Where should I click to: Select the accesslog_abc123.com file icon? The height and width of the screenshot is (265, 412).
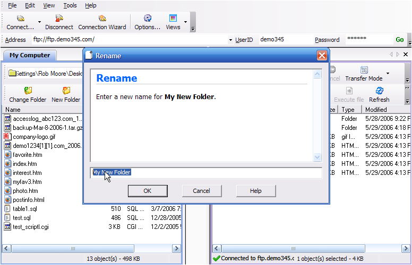[x=7, y=119]
